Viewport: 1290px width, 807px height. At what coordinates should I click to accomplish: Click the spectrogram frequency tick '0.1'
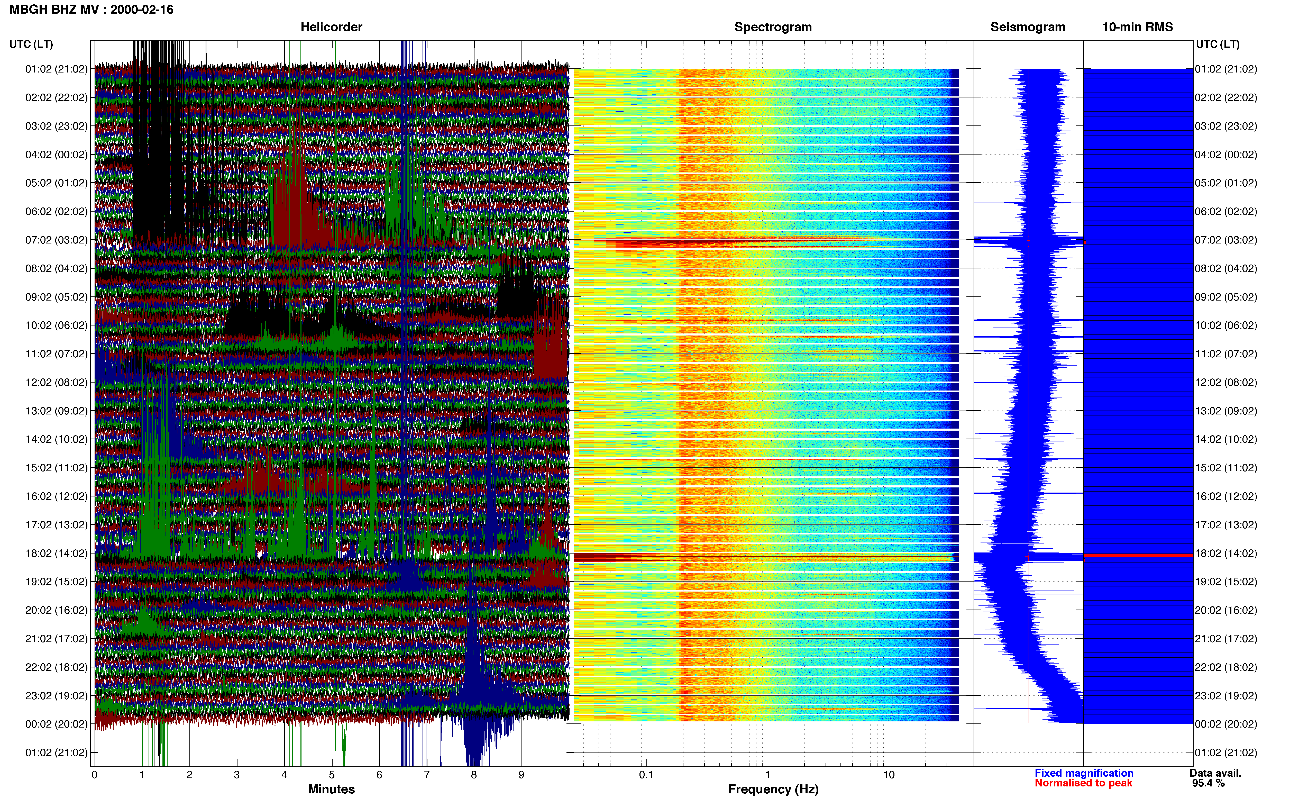(x=646, y=774)
